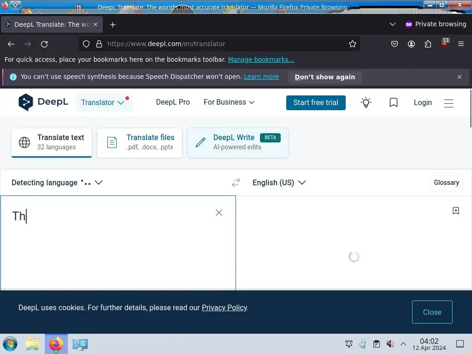Open the Pocket save icon
The height and width of the screenshot is (354, 472).
(395, 44)
